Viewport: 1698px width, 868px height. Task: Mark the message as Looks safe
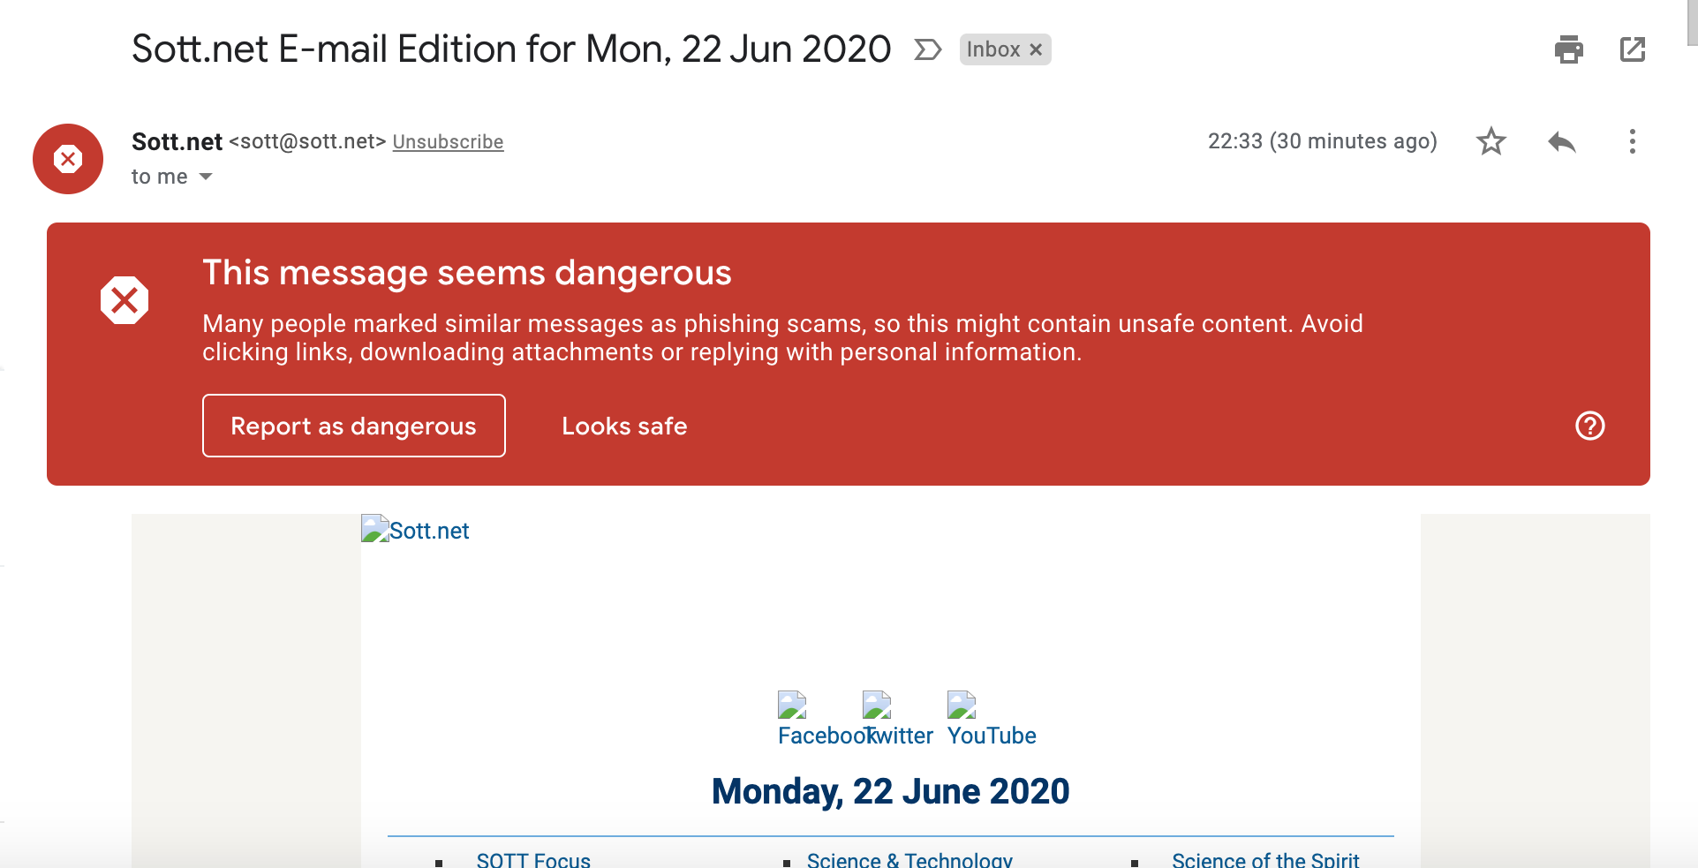[624, 426]
